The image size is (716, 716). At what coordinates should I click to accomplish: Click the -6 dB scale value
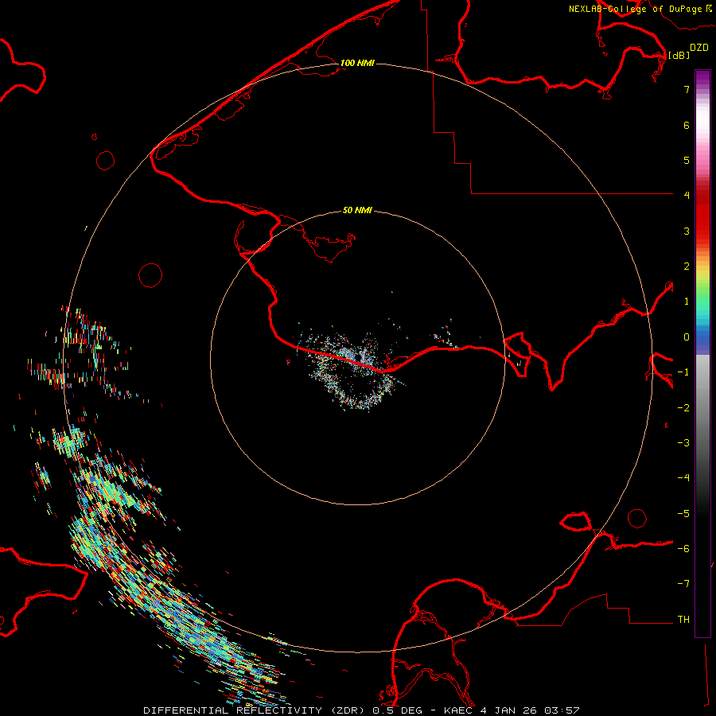[683, 549]
